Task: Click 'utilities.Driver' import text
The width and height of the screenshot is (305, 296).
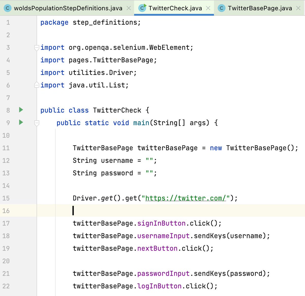Action: pos(101,72)
